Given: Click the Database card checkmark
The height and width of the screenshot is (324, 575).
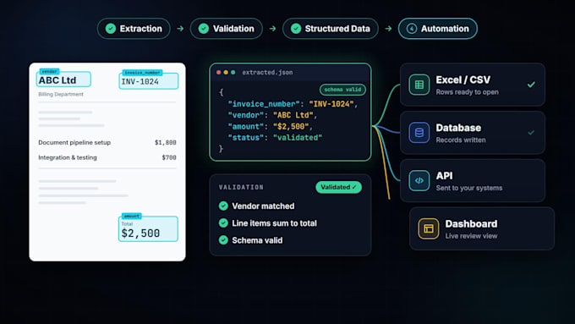Looking at the screenshot, I should coord(531,133).
